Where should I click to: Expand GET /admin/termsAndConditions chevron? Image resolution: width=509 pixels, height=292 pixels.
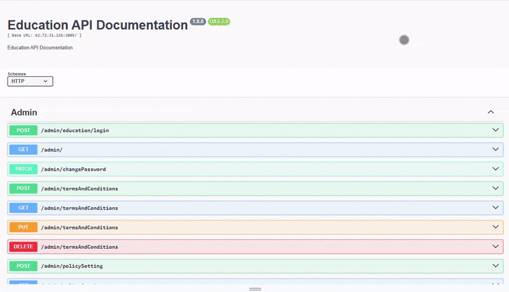(496, 208)
